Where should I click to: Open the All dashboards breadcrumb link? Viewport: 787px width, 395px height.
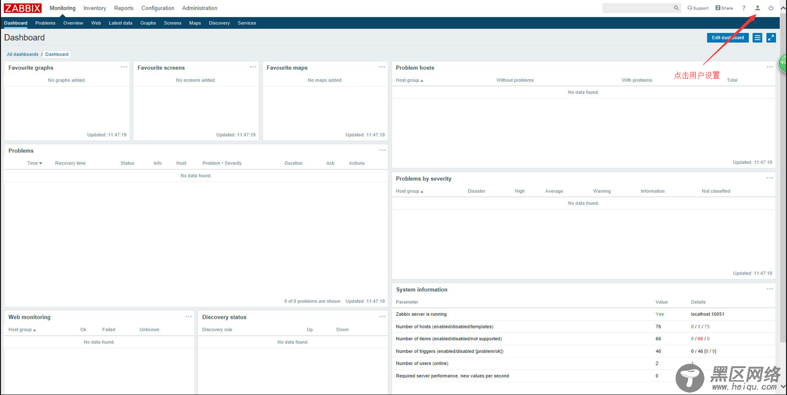tap(23, 54)
